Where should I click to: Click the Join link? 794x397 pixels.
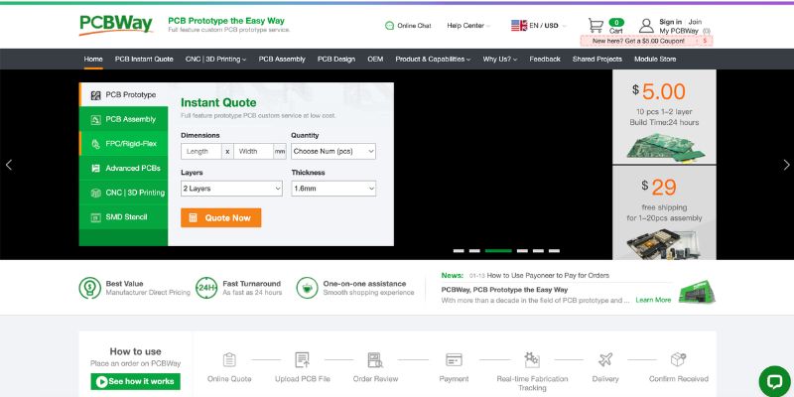coord(696,22)
